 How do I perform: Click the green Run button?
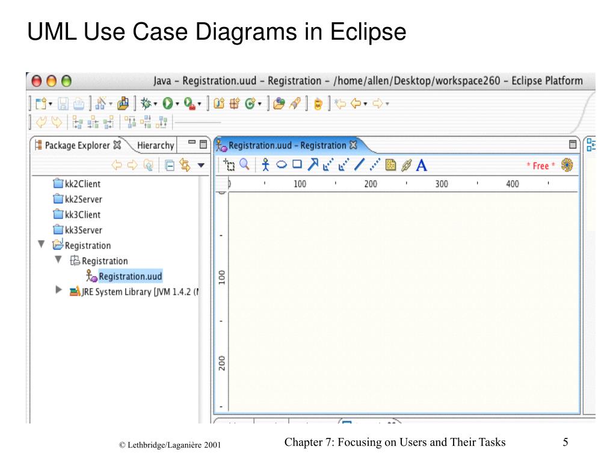coord(168,103)
